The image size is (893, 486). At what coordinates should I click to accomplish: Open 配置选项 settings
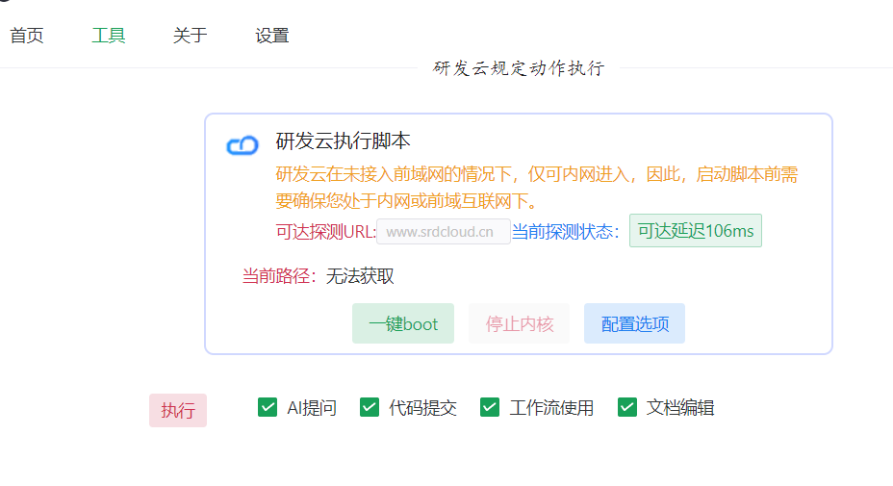tap(635, 323)
